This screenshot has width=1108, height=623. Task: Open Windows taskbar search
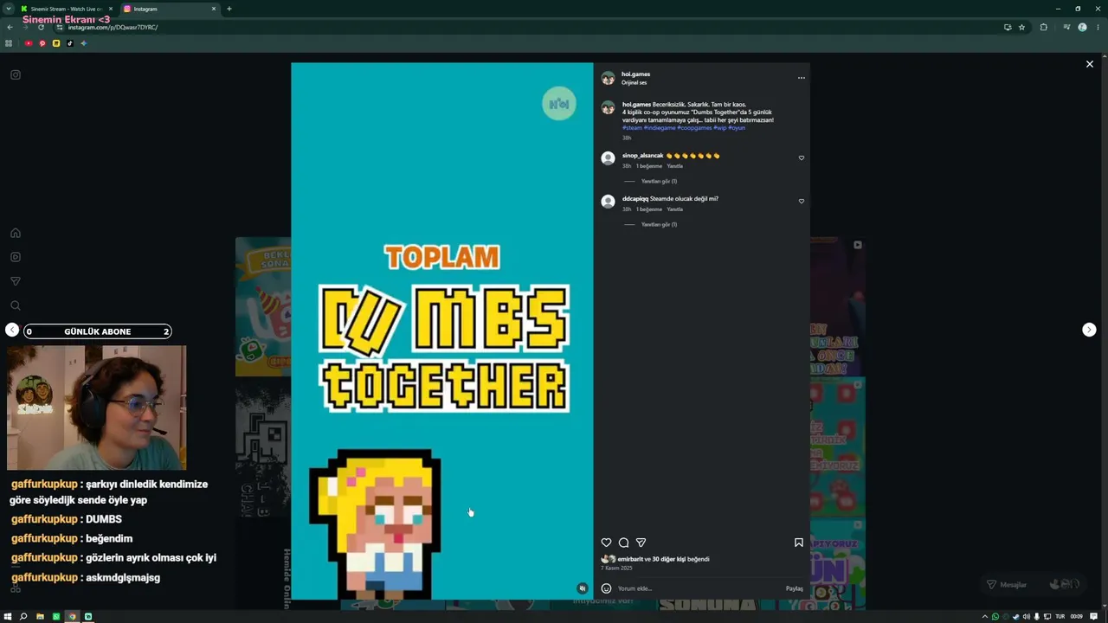point(23,616)
